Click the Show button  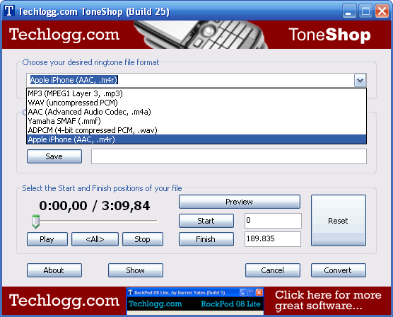click(x=136, y=270)
